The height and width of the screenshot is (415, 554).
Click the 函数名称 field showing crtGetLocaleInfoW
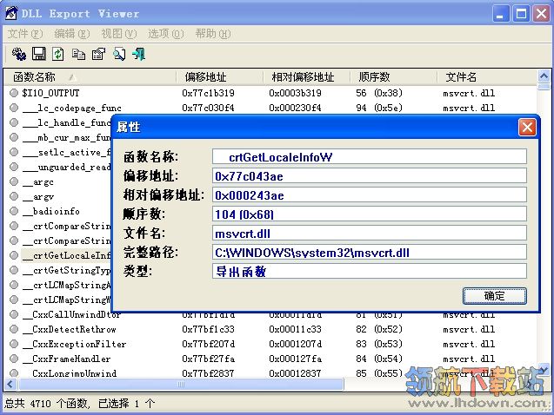pos(370,156)
